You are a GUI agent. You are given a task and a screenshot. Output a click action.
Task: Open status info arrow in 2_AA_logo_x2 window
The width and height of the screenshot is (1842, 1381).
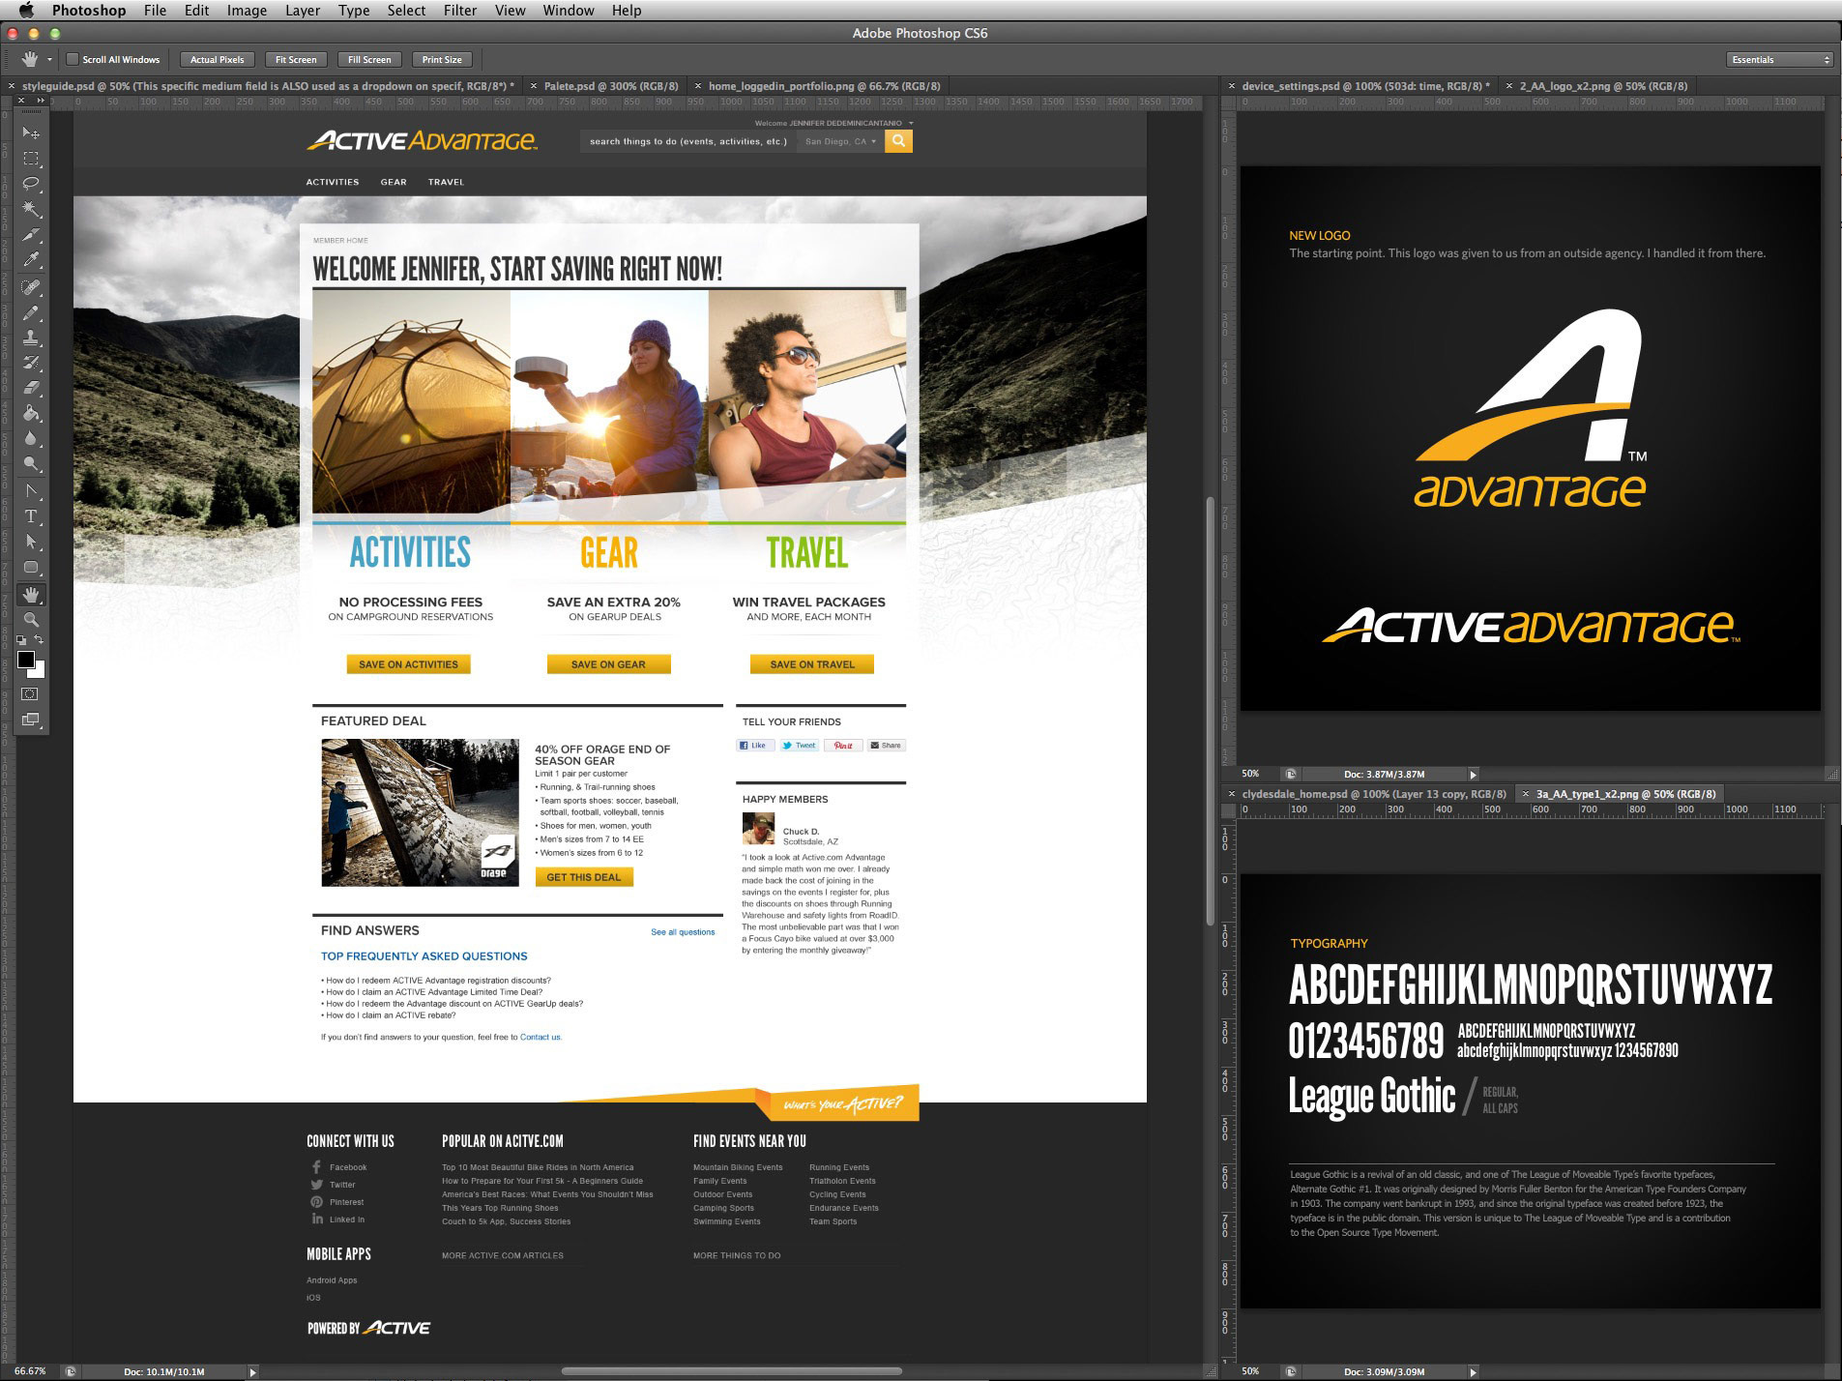click(x=1474, y=774)
